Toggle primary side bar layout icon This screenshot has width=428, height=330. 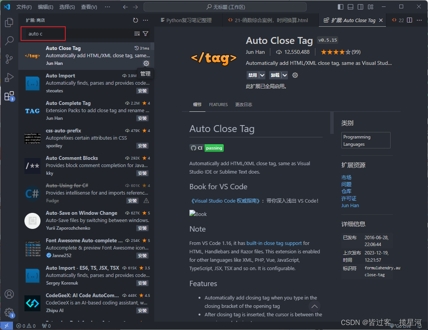(341, 7)
